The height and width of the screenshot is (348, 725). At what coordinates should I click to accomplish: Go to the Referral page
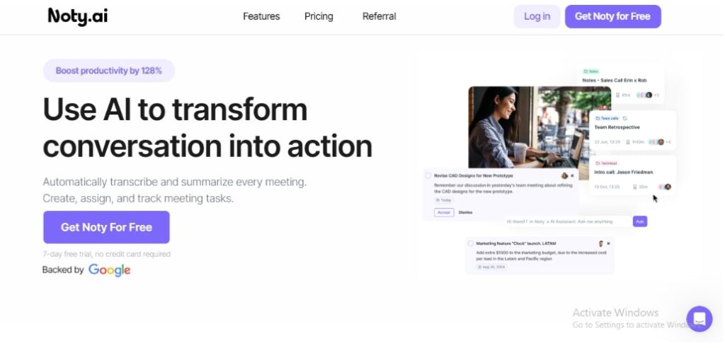click(379, 16)
